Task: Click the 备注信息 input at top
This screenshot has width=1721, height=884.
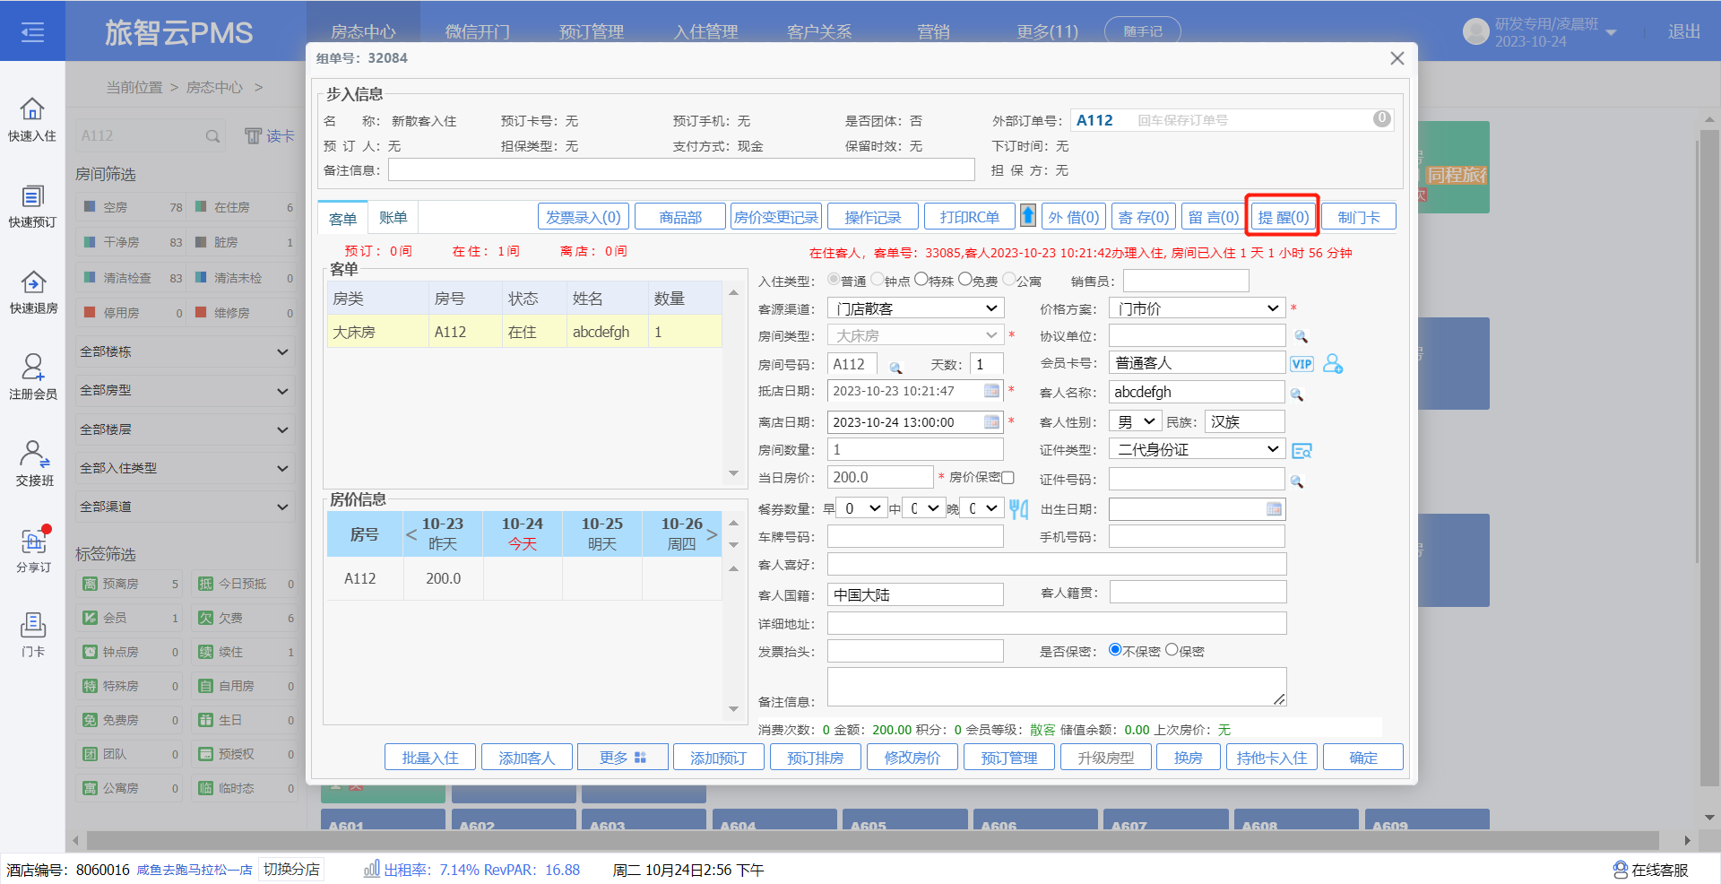Action: [x=681, y=170]
